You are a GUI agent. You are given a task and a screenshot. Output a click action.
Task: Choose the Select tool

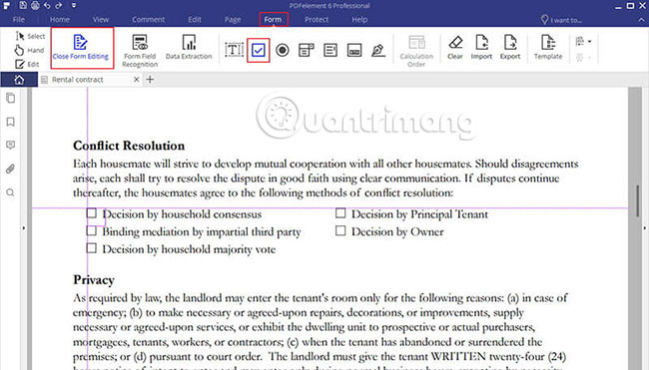(30, 36)
